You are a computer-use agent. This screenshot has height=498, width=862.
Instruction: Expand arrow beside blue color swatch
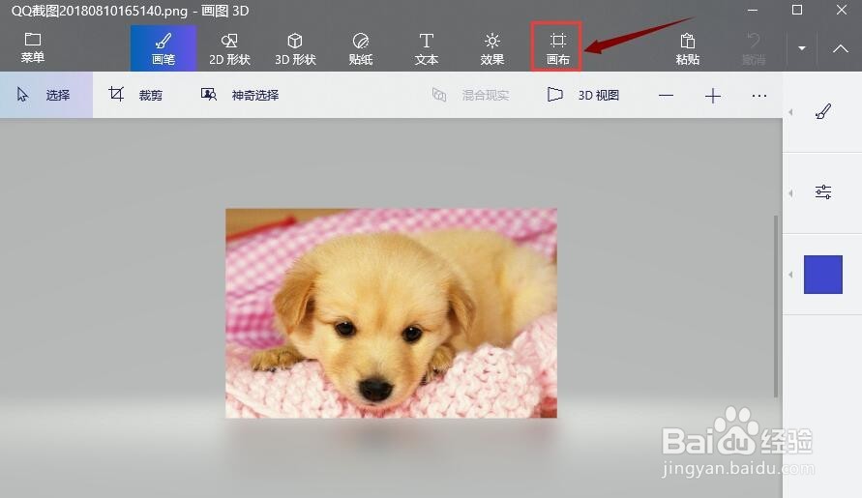pyautogui.click(x=790, y=275)
